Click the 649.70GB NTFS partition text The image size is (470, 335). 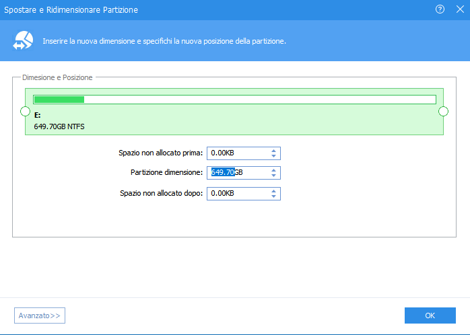click(x=59, y=126)
